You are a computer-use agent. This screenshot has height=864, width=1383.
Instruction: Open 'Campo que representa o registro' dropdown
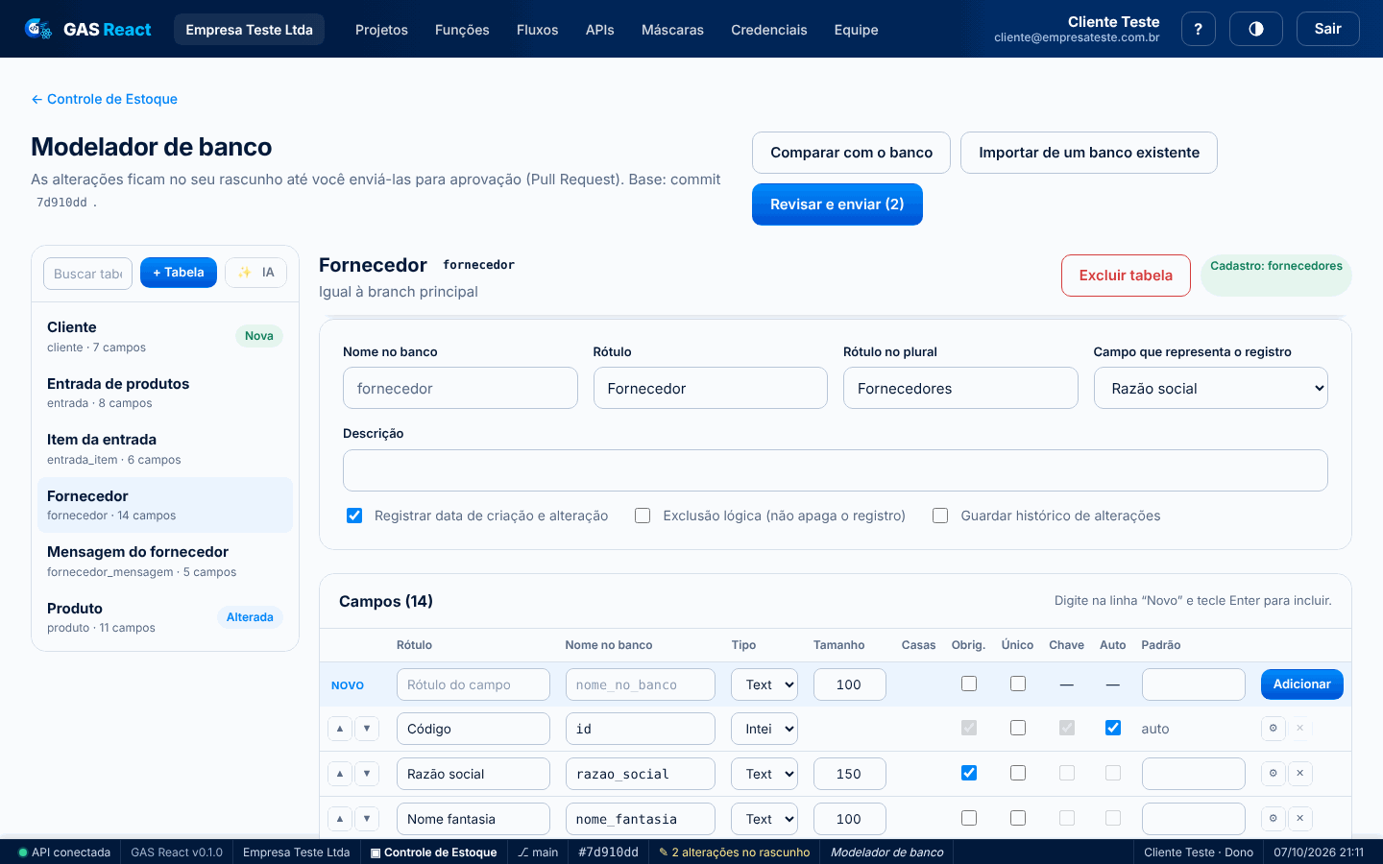(x=1211, y=388)
